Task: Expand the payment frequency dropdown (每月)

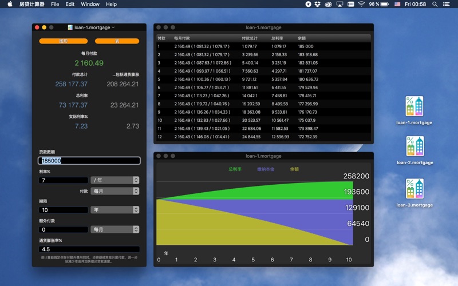Action: coord(114,191)
